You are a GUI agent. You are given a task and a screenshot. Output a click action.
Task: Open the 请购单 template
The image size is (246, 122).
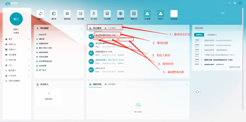(x=42, y=39)
